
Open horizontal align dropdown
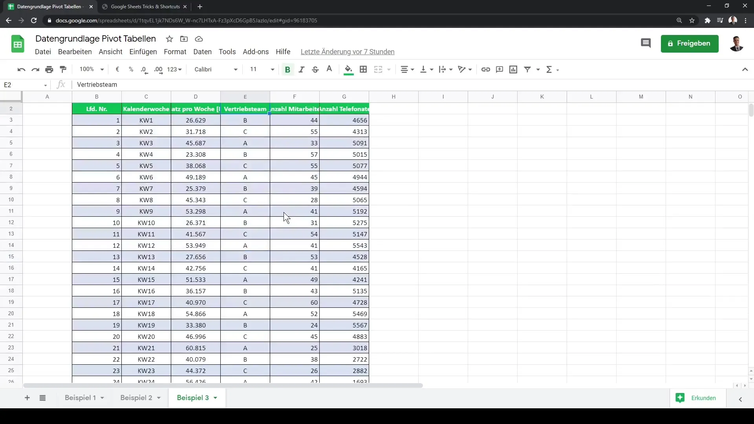[407, 69]
